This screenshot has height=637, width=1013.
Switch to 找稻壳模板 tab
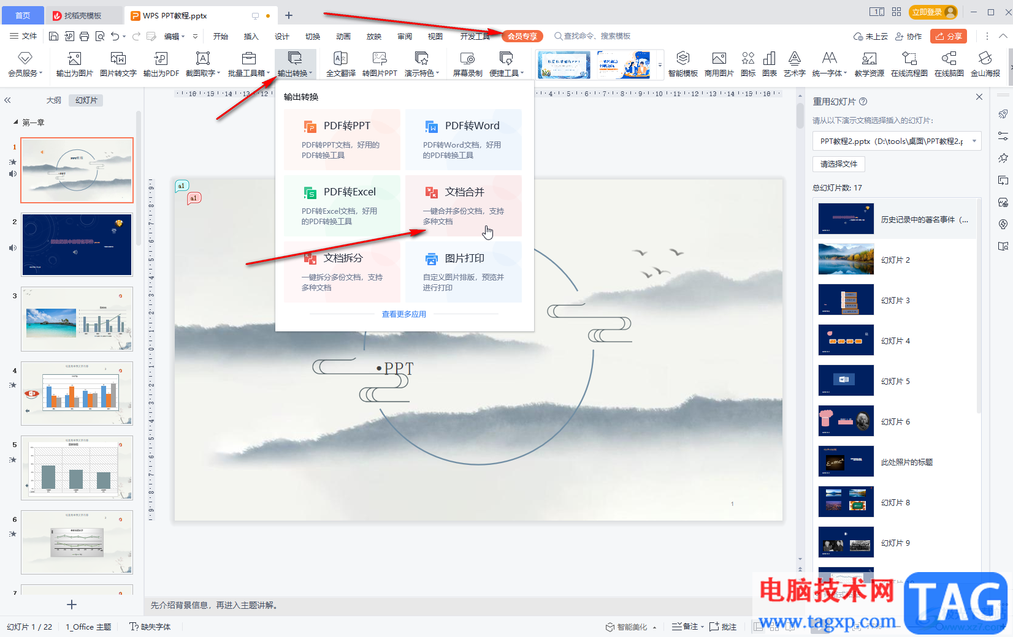[x=83, y=15]
